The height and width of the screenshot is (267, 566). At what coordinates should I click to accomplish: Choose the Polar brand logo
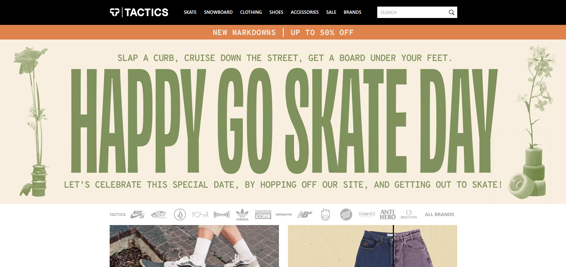[x=200, y=215]
